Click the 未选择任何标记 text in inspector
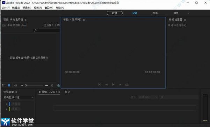 coord(177,25)
